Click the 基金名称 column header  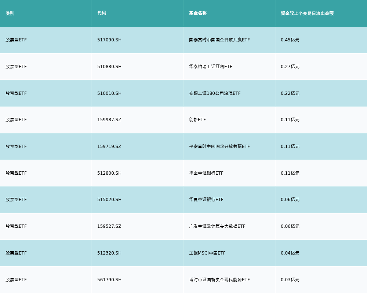[x=198, y=13]
